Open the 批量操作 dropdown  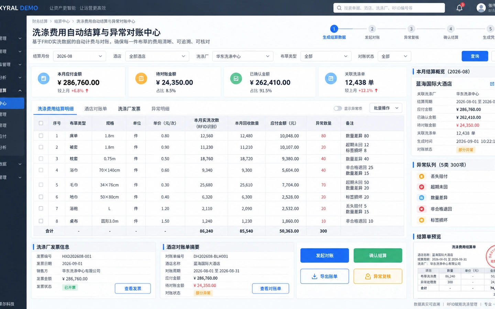(386, 108)
